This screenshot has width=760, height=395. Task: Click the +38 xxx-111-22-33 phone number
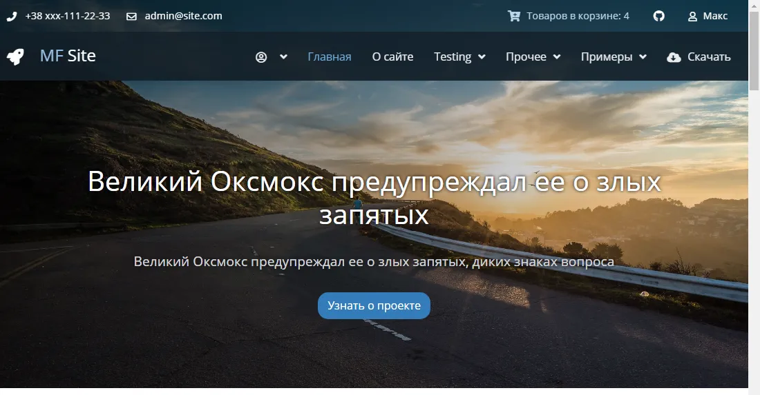(x=68, y=16)
